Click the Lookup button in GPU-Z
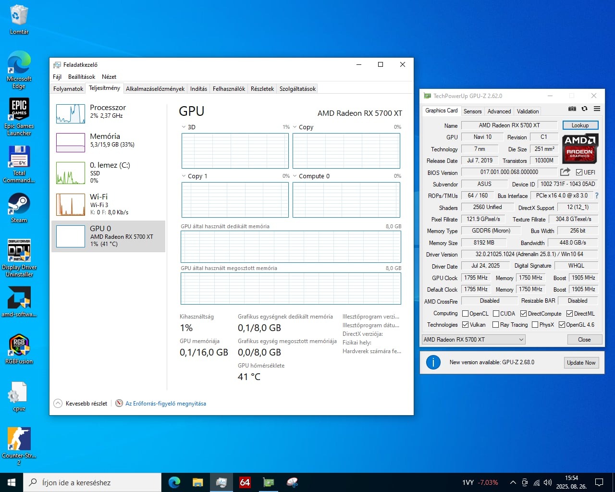Image resolution: width=615 pixels, height=492 pixels. pos(580,125)
